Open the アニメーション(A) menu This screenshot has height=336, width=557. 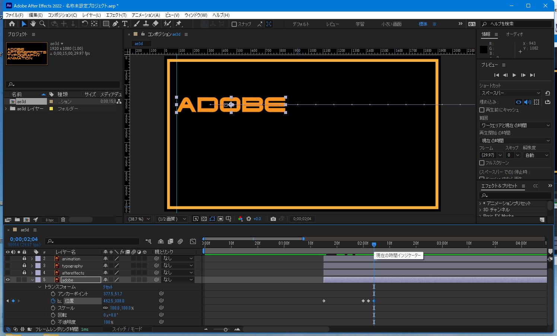(146, 15)
